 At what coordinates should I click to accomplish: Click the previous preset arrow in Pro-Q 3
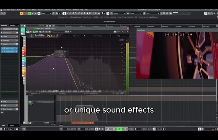tap(84, 36)
